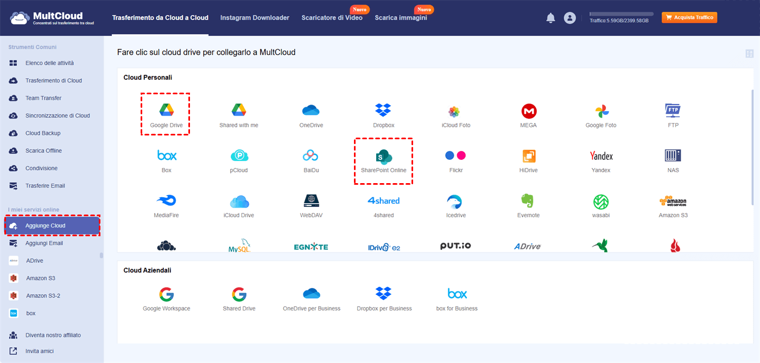760x363 pixels.
Task: Add the wasabi storage service
Action: click(601, 202)
